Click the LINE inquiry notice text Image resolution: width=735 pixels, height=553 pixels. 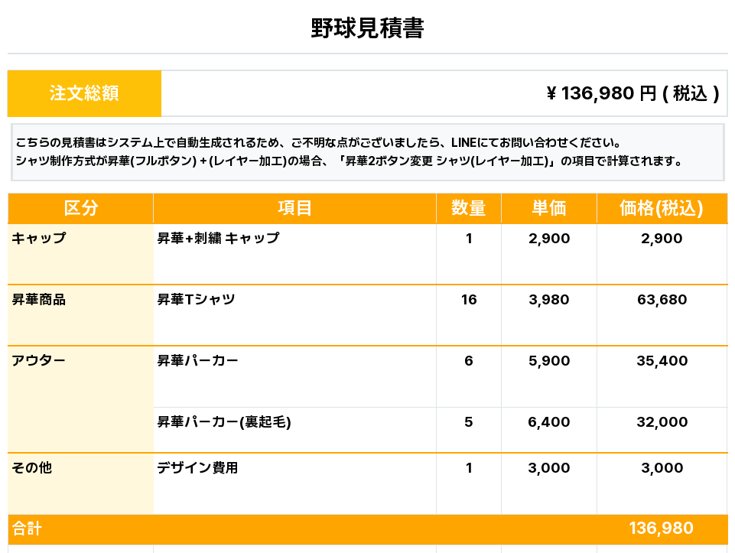pos(317,143)
